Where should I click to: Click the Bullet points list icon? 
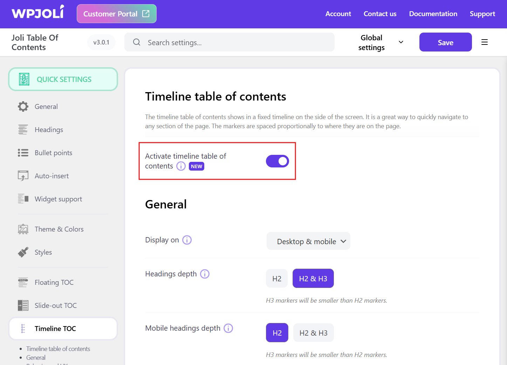point(23,153)
